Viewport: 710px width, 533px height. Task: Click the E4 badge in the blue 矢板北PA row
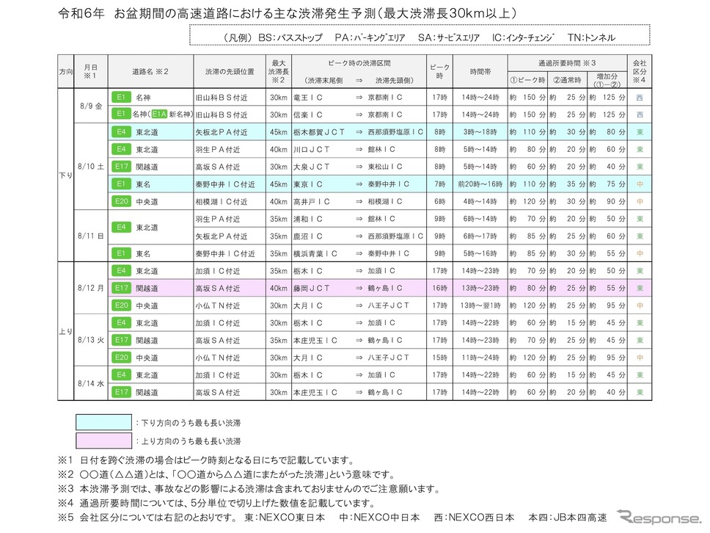pyautogui.click(x=121, y=132)
